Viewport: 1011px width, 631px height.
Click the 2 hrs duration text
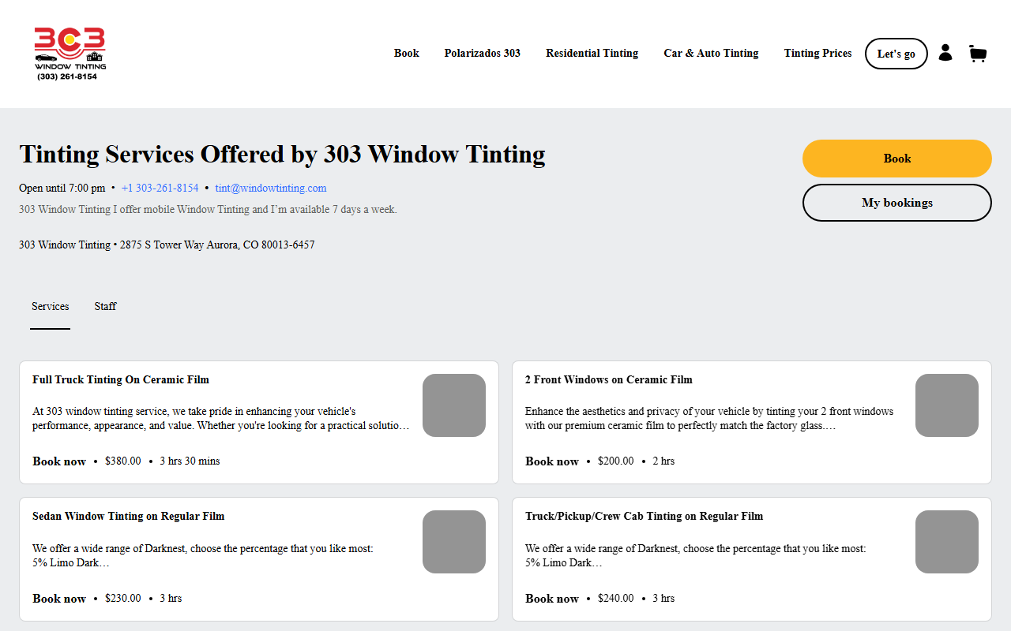[x=663, y=461]
